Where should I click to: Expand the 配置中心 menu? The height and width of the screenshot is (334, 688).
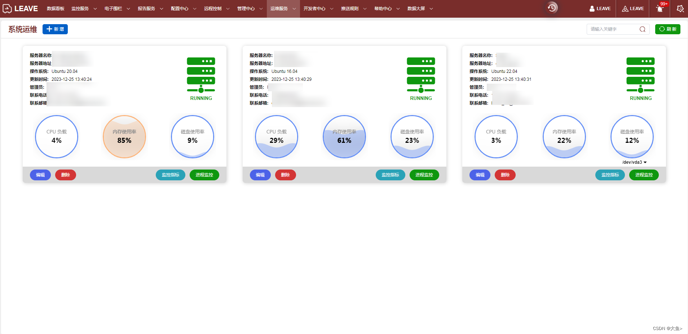184,9
